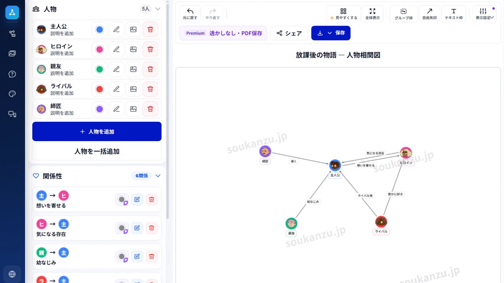This screenshot has height=283, width=504.
Task: Set image for 親友 character
Action: [133, 69]
